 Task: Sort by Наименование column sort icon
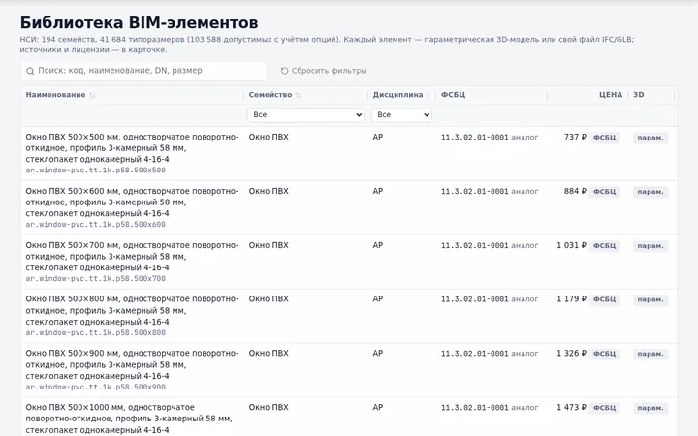92,95
